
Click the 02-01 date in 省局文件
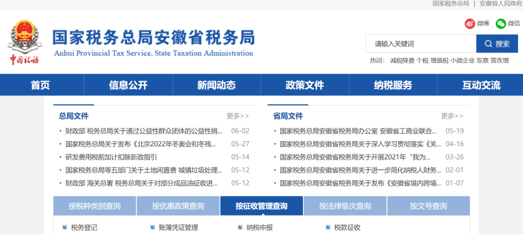pyautogui.click(x=454, y=170)
